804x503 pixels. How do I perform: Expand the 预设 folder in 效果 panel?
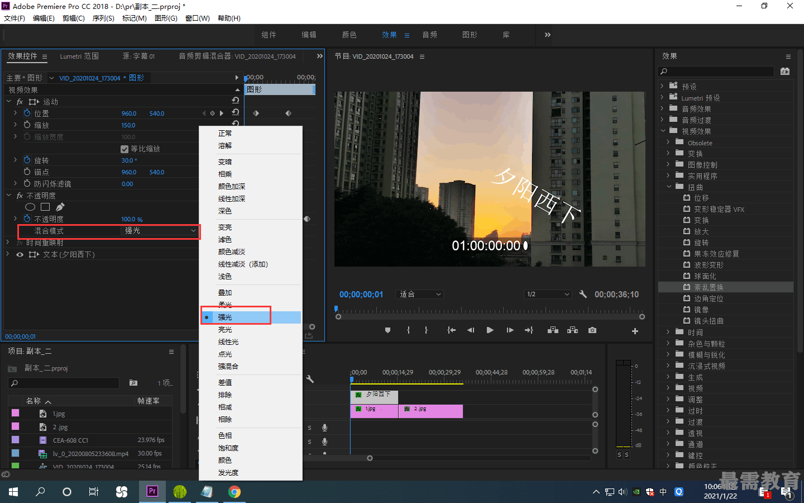pyautogui.click(x=663, y=86)
